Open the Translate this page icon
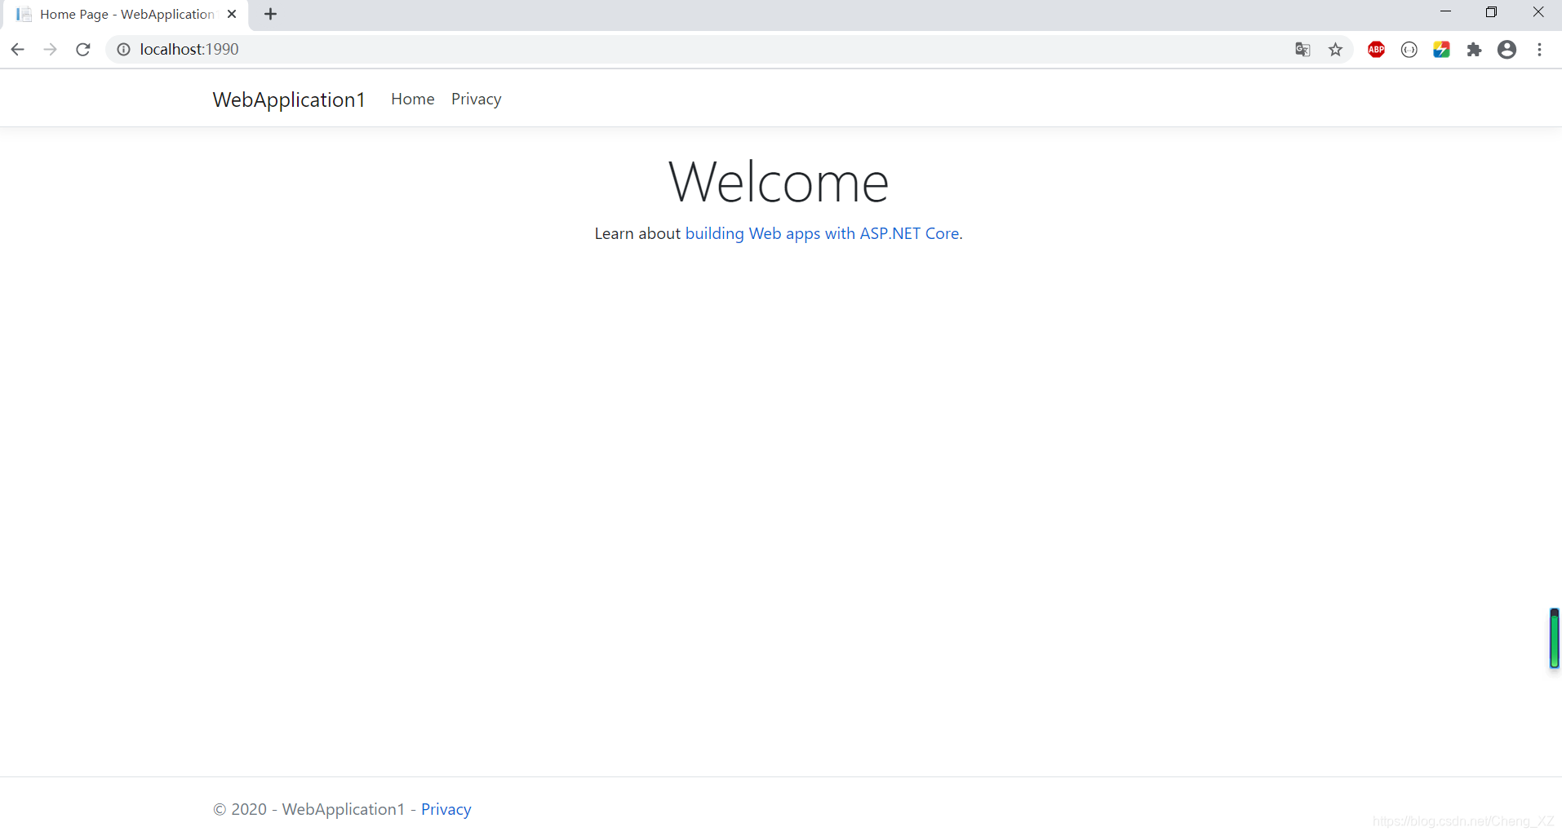The image size is (1562, 836). 1302,50
